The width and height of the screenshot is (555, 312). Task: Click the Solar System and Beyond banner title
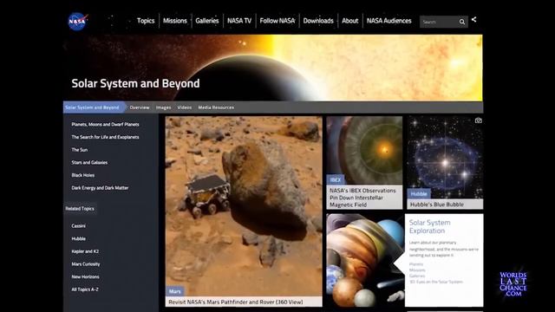click(x=135, y=83)
